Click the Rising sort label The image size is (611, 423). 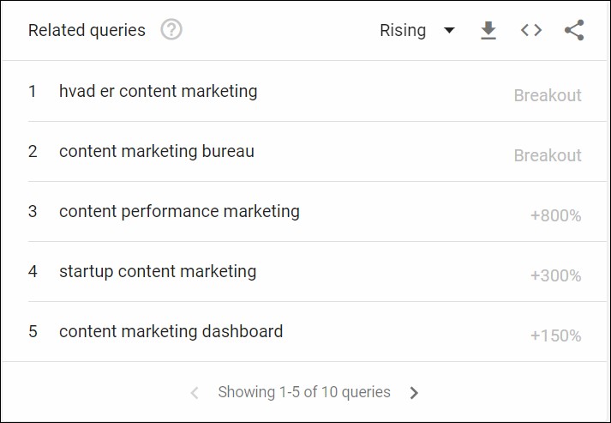pos(403,30)
